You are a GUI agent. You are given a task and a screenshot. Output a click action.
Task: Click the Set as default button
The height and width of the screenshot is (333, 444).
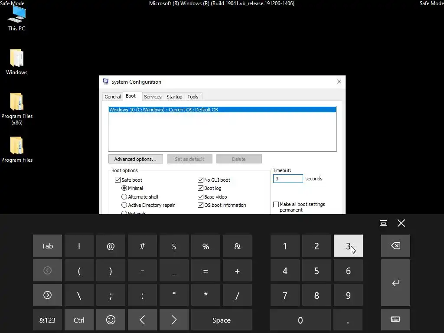point(189,159)
